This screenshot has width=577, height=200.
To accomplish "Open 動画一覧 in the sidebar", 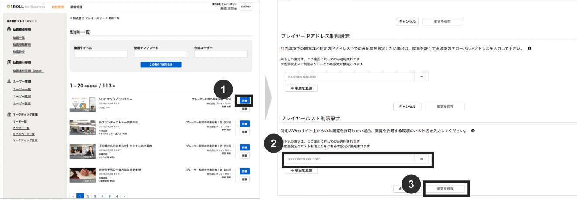I will [19, 38].
